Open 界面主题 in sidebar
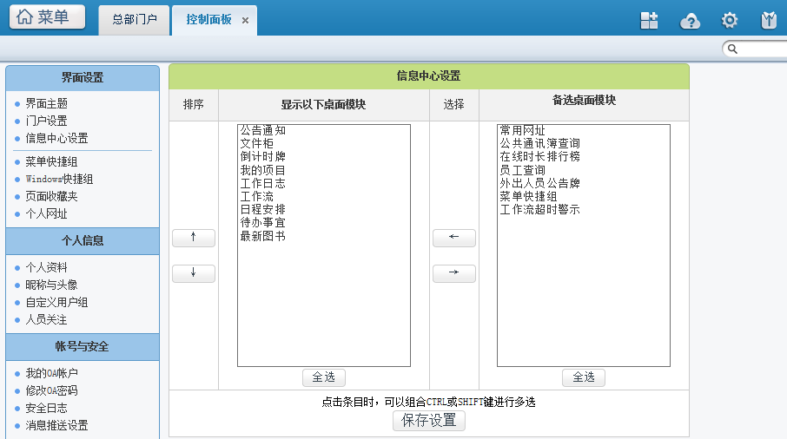 click(x=46, y=103)
